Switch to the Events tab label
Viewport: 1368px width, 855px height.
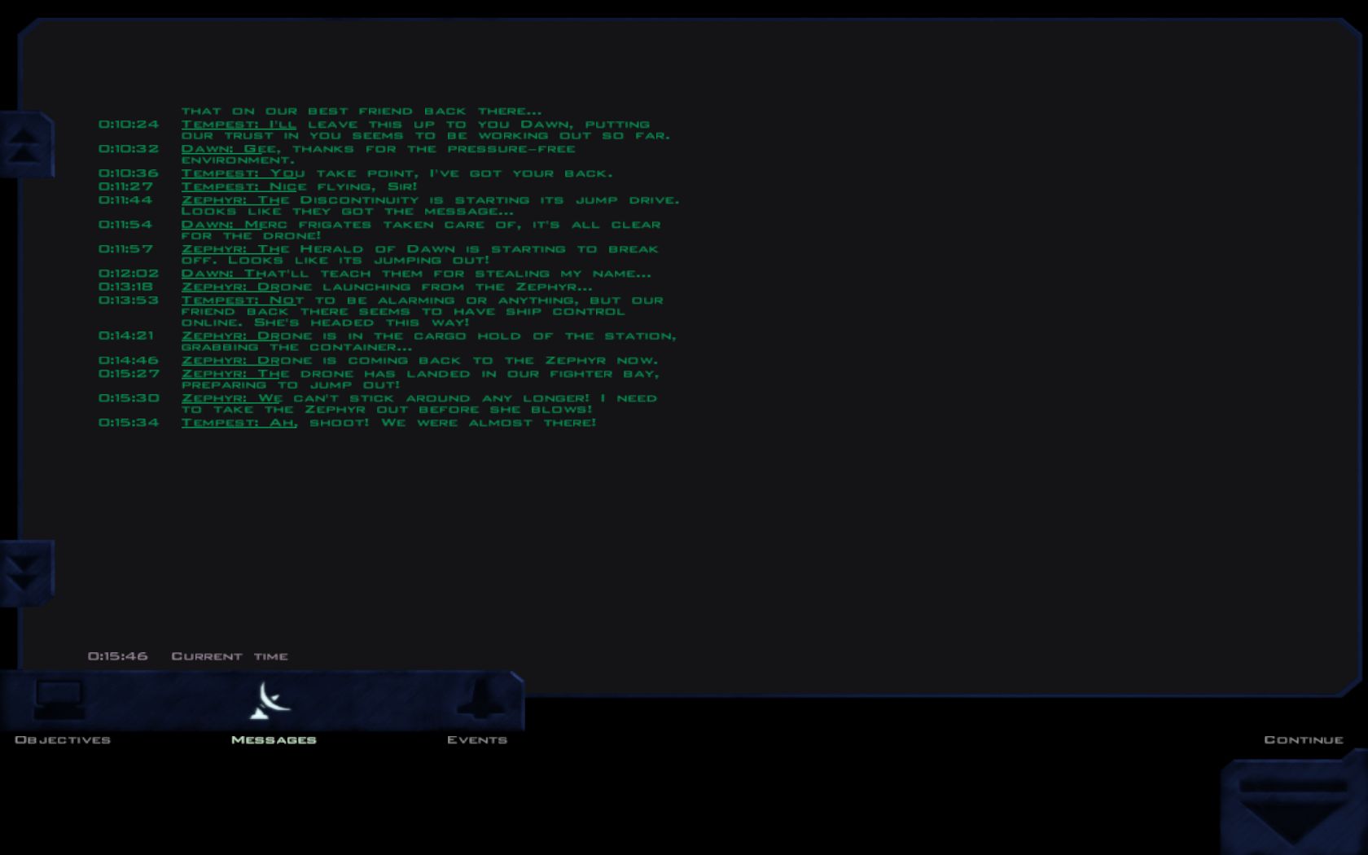point(477,739)
